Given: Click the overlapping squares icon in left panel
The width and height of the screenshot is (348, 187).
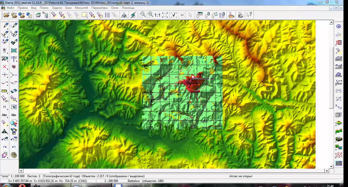Looking at the screenshot, I should [x=5, y=155].
